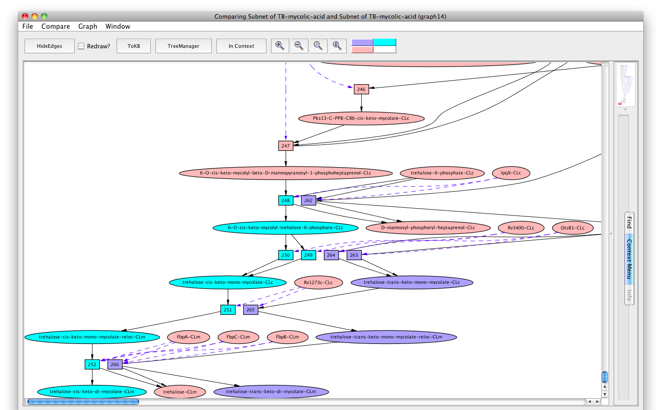Select the 6-O-cis-keto-mycolyl-beta-D-mannopyranosyl node
The width and height of the screenshot is (656, 410).
[286, 173]
